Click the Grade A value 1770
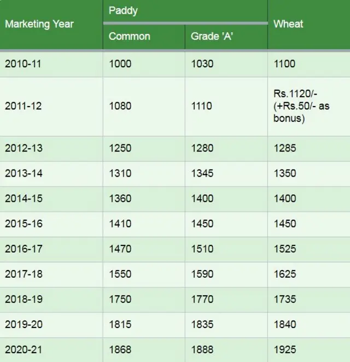Image resolution: width=350 pixels, height=362 pixels. click(x=202, y=299)
